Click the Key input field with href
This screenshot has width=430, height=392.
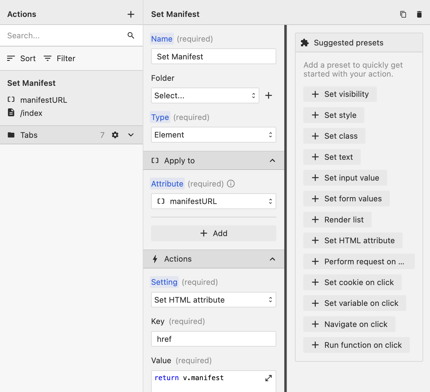[214, 339]
